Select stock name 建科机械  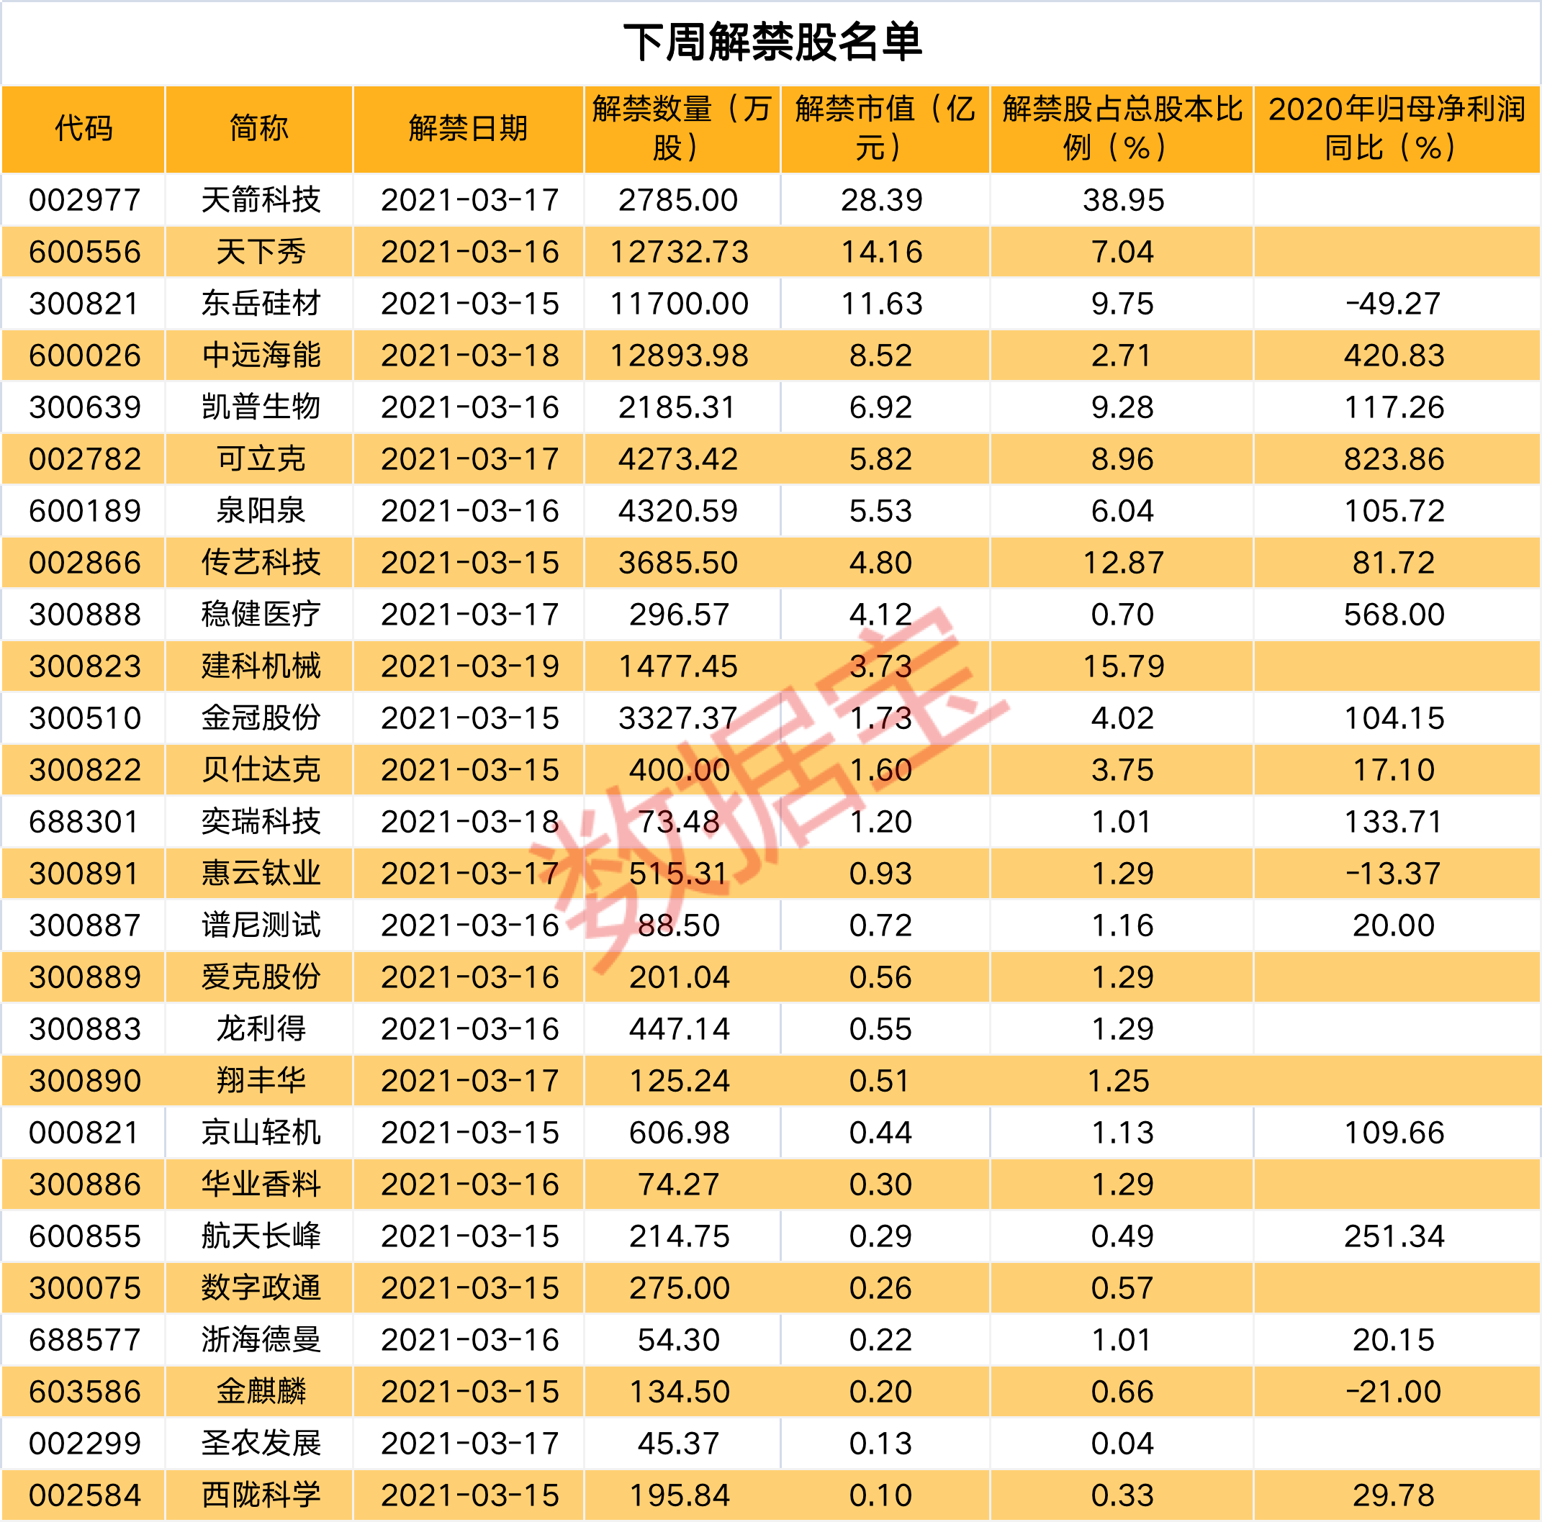click(x=260, y=666)
